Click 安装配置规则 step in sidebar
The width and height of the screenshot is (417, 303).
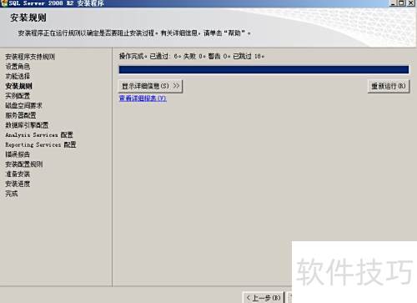24,164
